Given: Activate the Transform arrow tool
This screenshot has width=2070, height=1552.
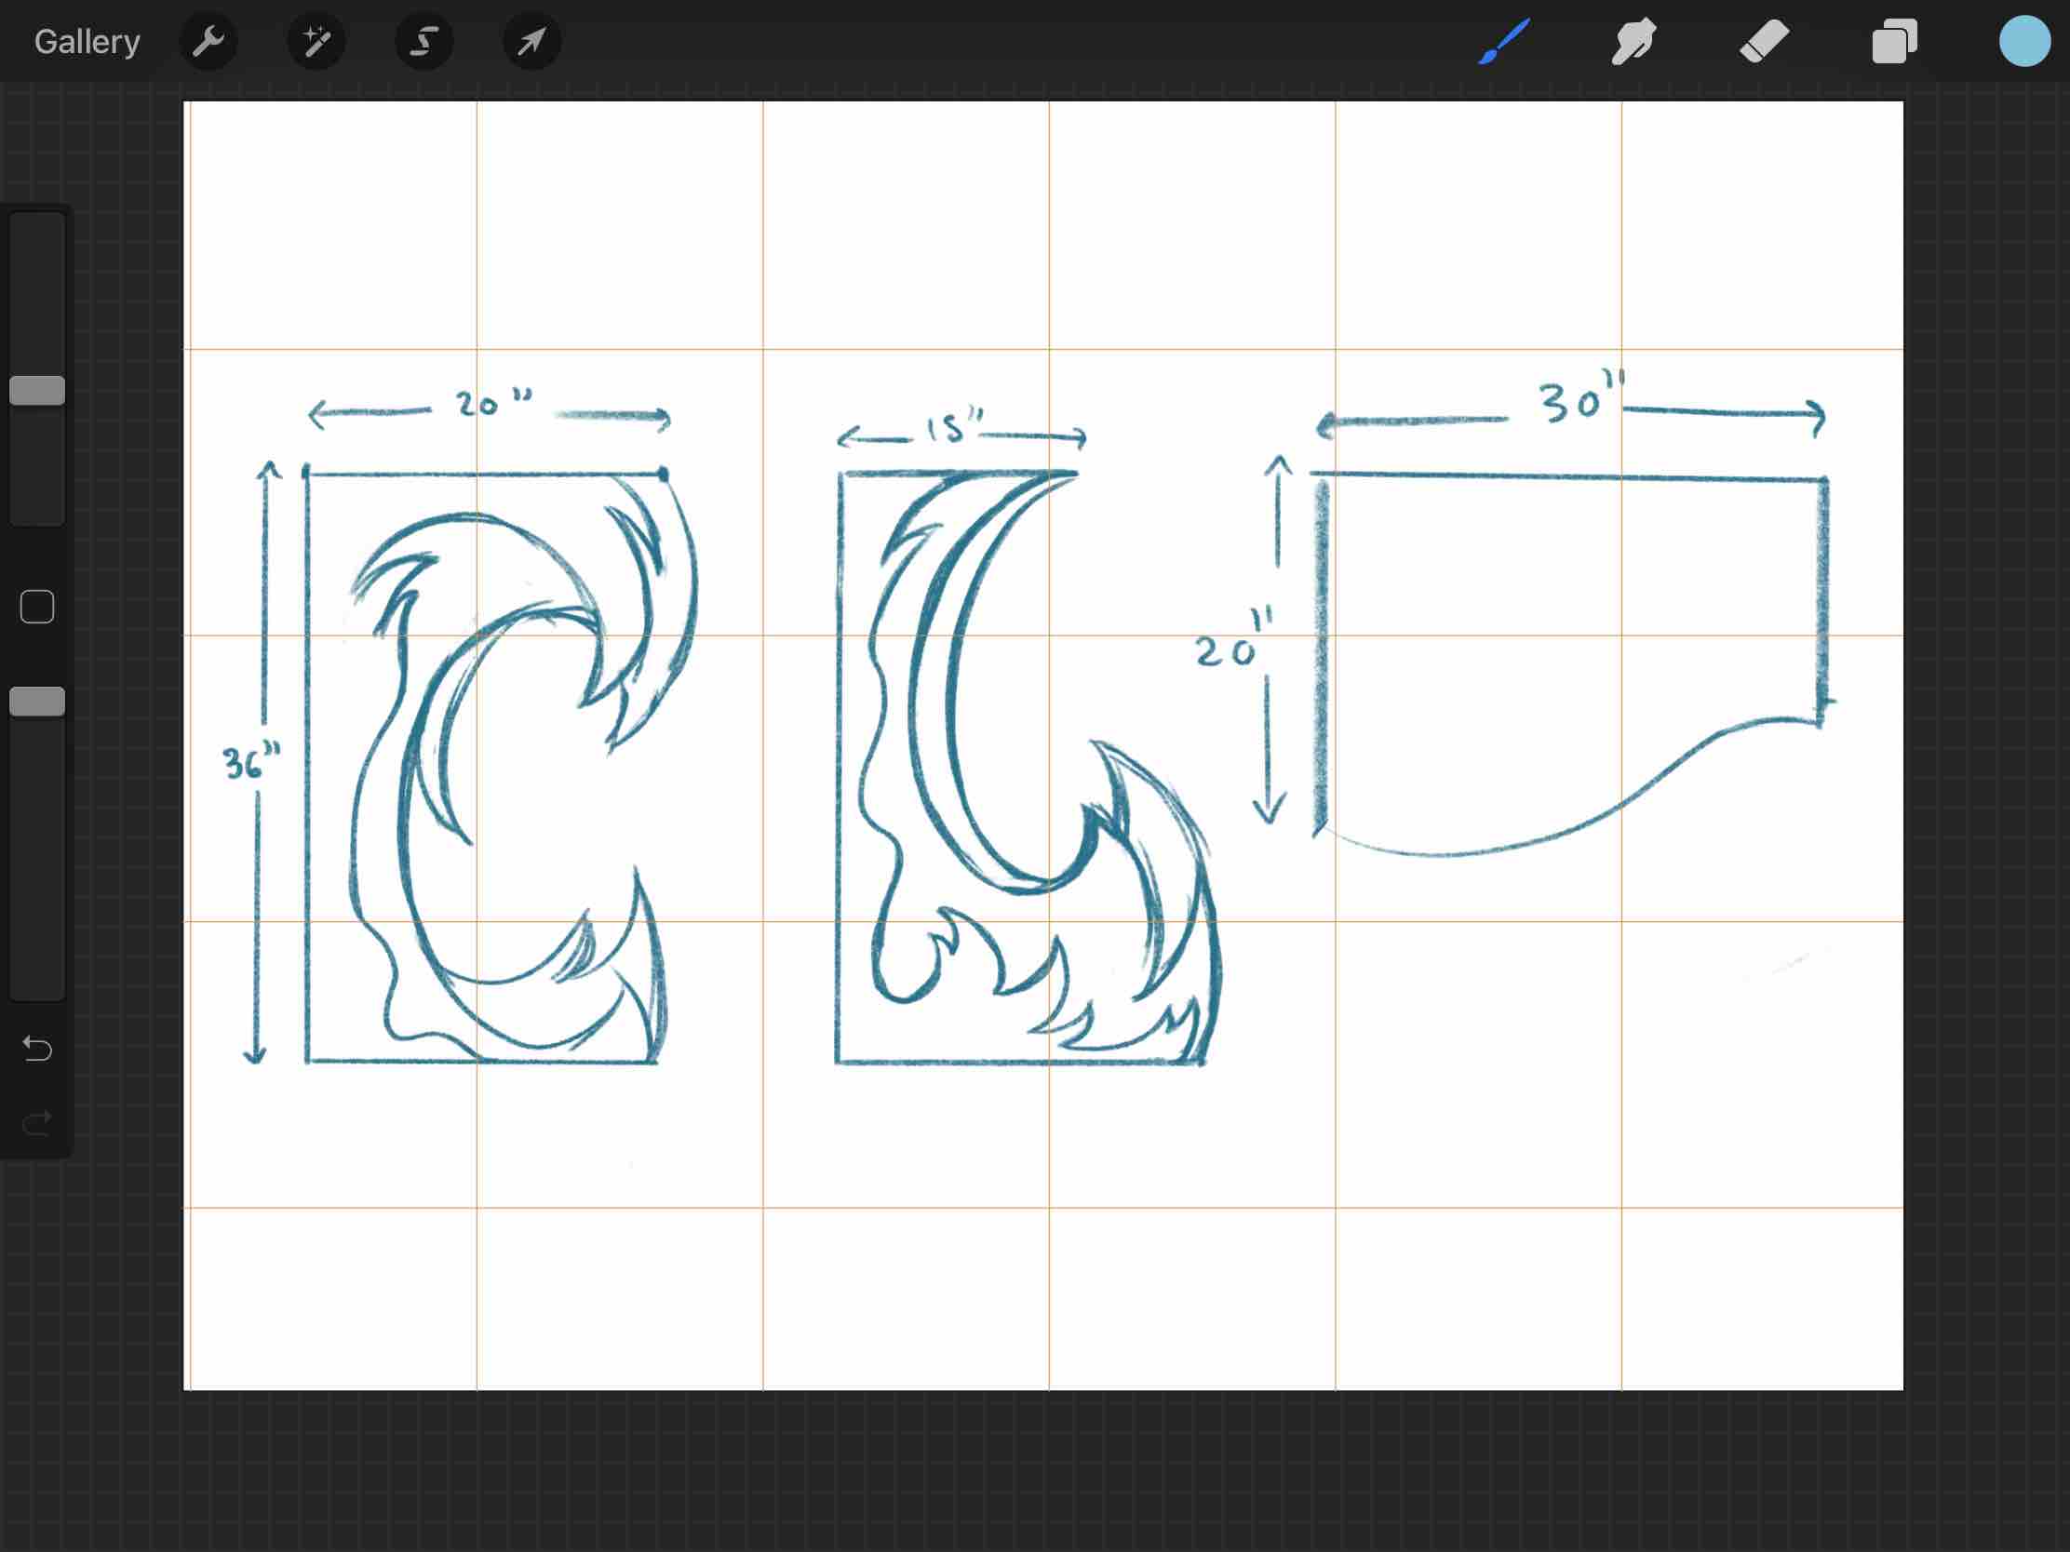Looking at the screenshot, I should 531,41.
